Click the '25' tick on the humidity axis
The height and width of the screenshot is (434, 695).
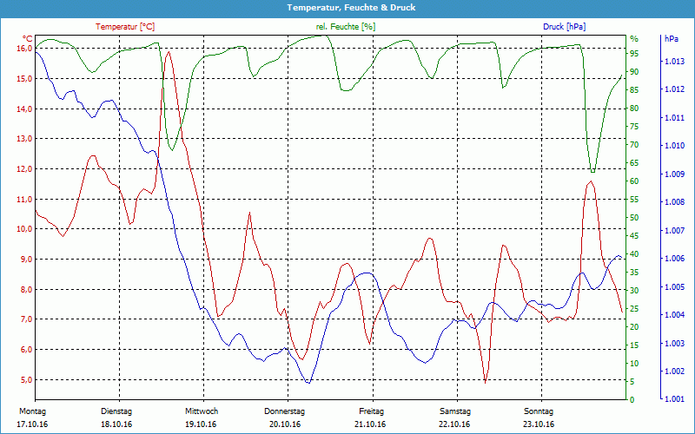click(x=634, y=309)
